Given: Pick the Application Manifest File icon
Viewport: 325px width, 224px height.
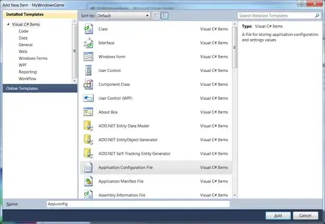Looking at the screenshot, I should (x=88, y=181).
